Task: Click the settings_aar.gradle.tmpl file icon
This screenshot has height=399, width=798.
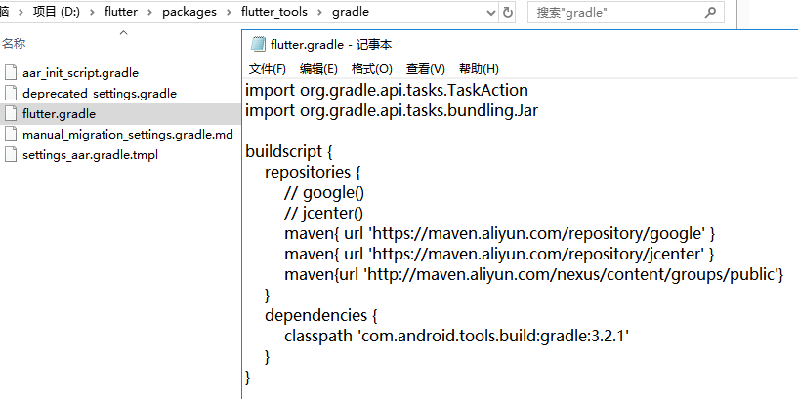Action: [11, 154]
